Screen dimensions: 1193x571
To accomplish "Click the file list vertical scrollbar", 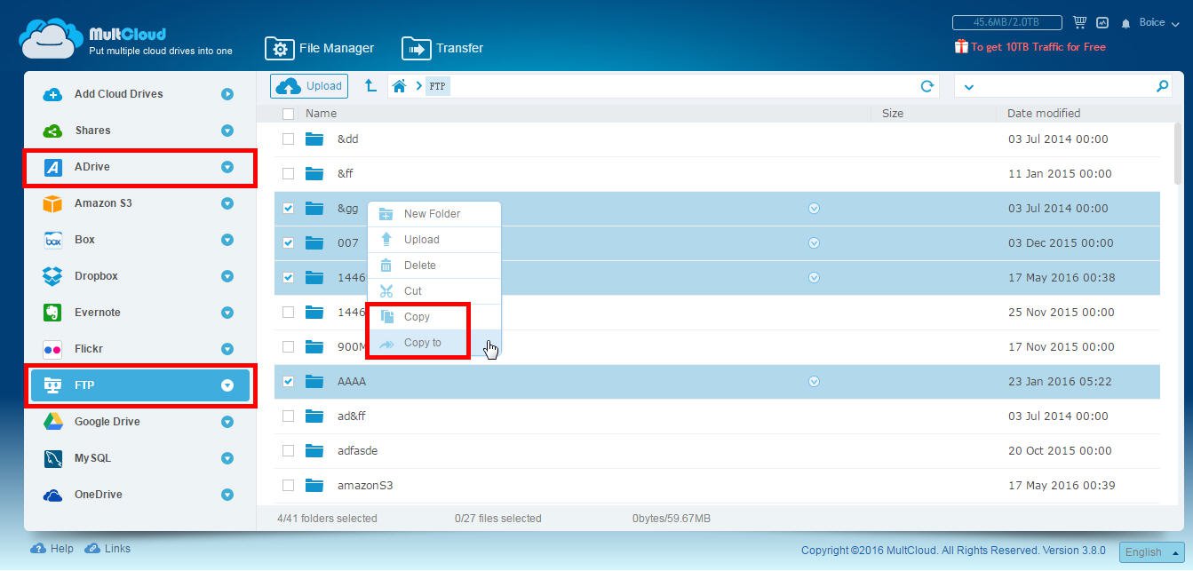I will [1179, 154].
